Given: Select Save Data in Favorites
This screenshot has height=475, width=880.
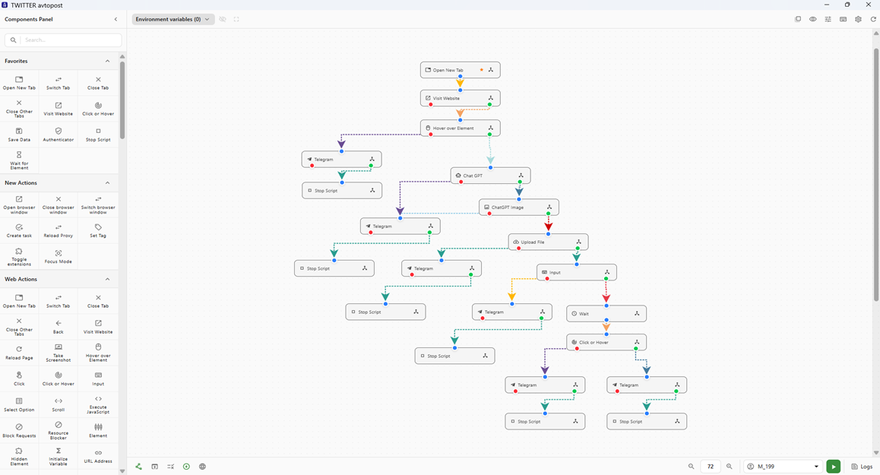Looking at the screenshot, I should click(19, 135).
